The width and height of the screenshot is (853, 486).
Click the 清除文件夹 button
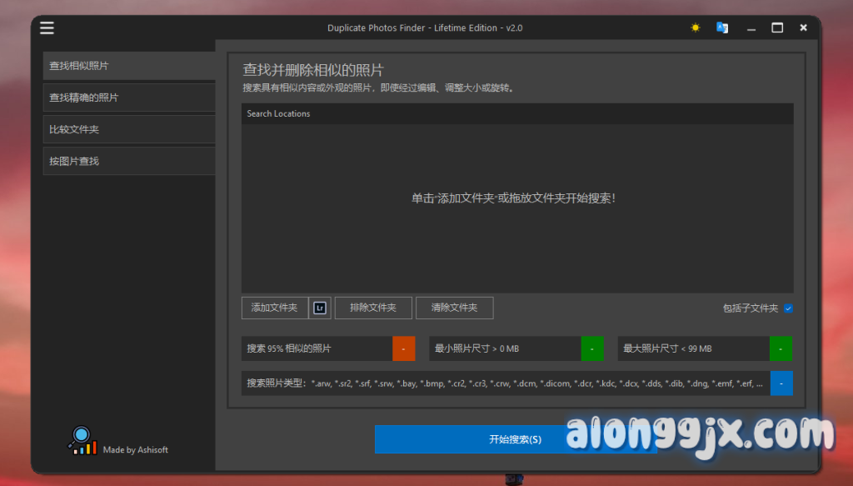pyautogui.click(x=454, y=308)
